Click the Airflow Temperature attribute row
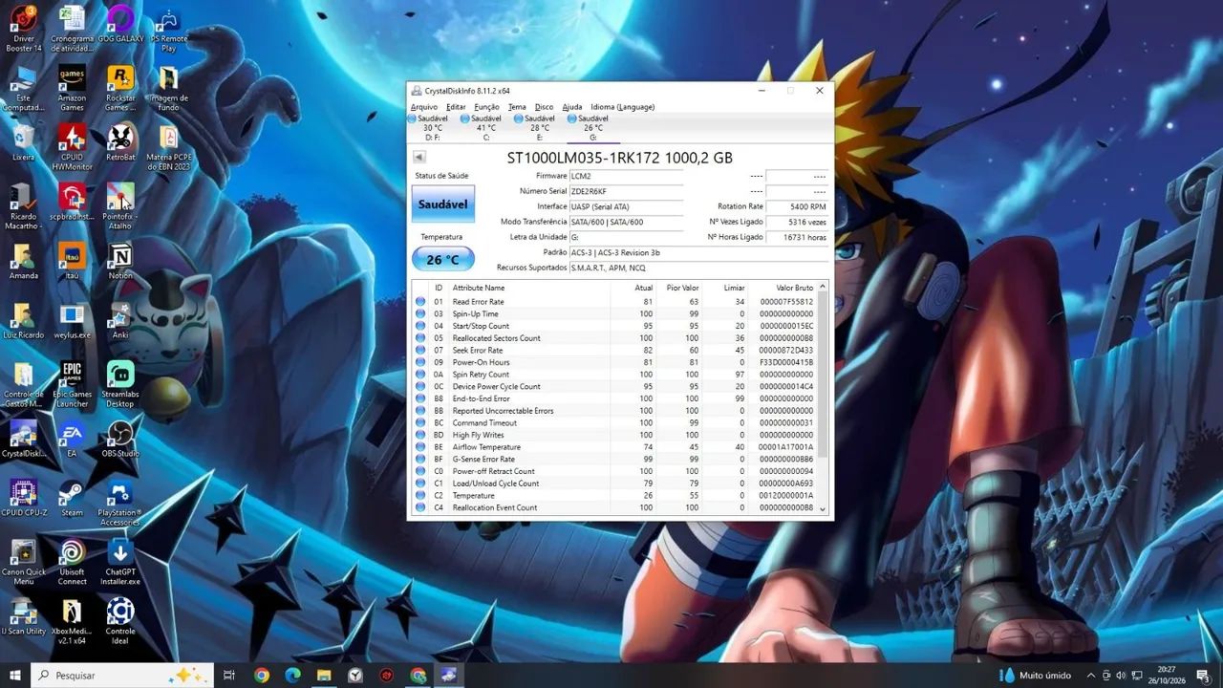Screen dimensions: 1223x688 [616, 447]
